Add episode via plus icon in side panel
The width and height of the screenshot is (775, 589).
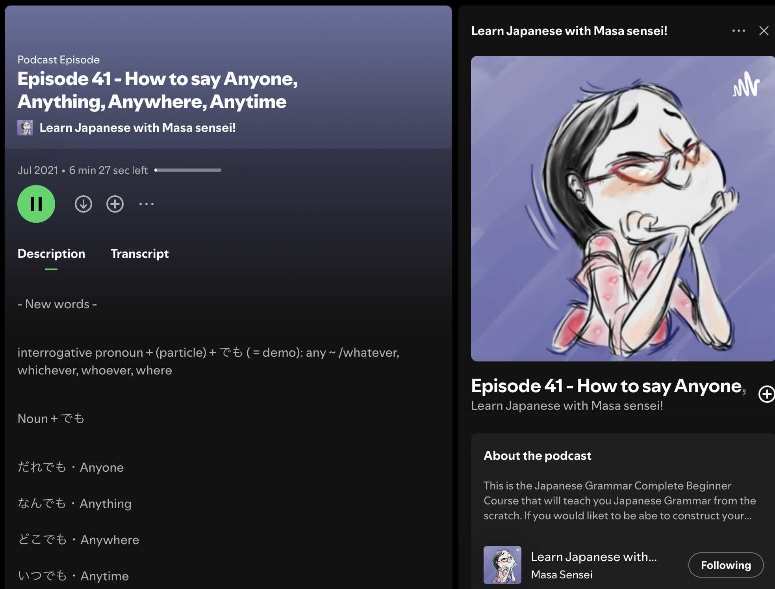[766, 394]
